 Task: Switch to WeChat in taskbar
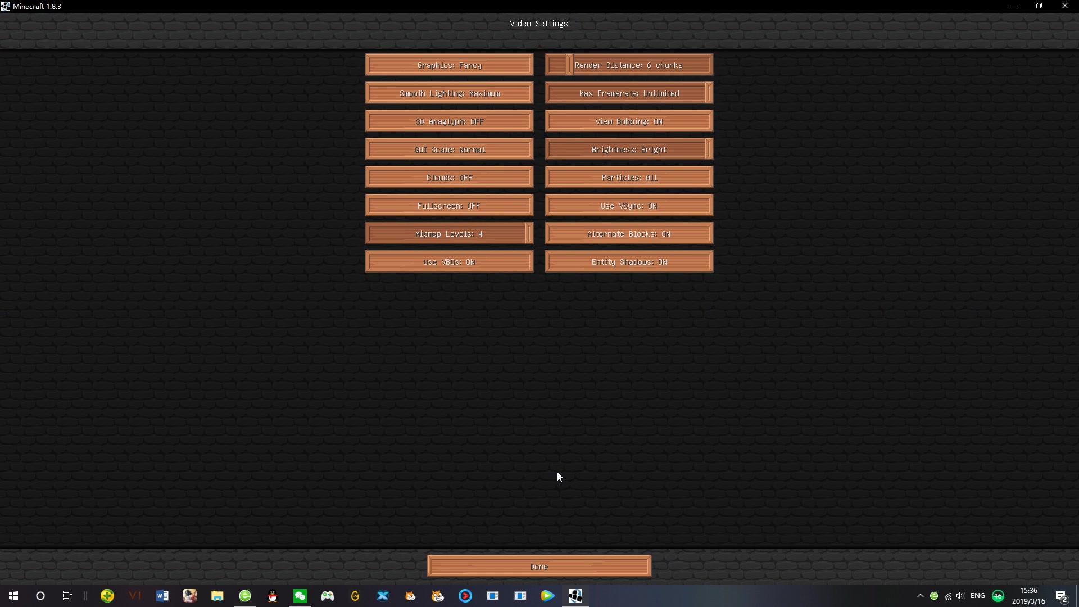pos(300,596)
